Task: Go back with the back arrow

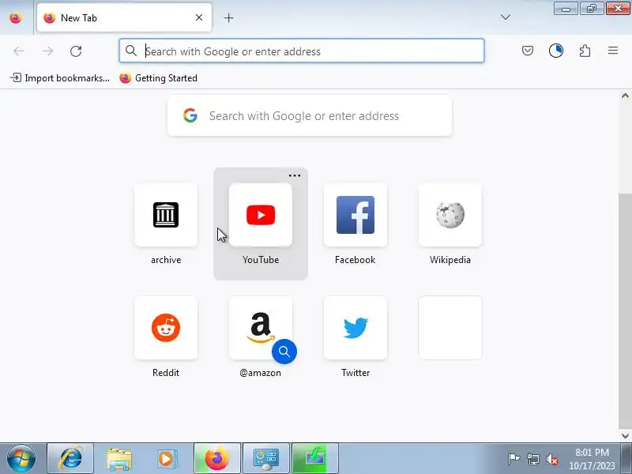Action: pos(19,51)
